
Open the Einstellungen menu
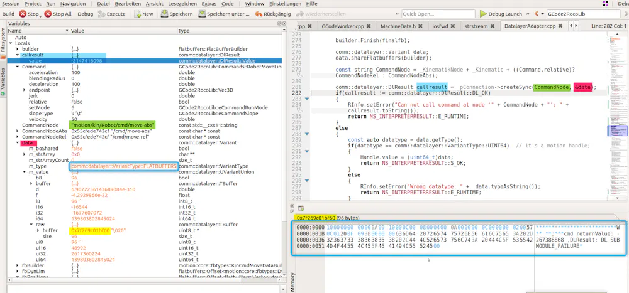click(285, 4)
